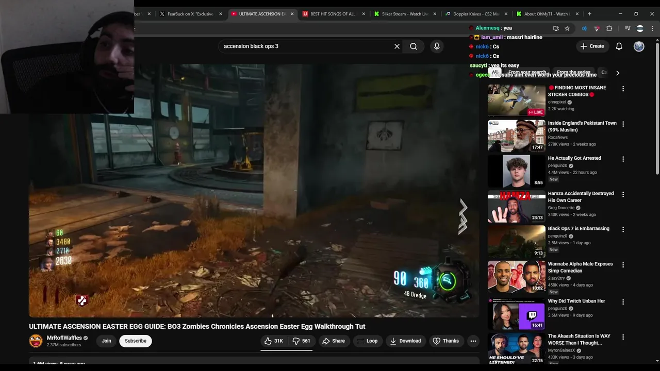Switch to BEST HIT SONGS OF ALL tab
660x371 pixels.
(333, 14)
